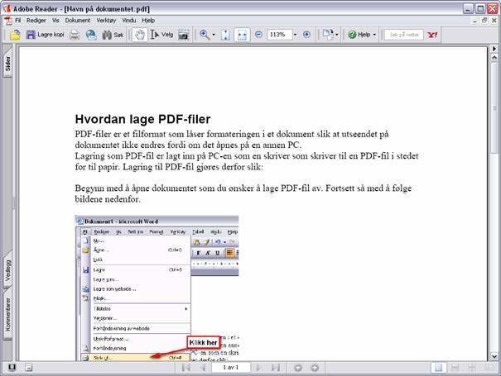Open the Dokument menu
501x376 pixels.
point(78,21)
